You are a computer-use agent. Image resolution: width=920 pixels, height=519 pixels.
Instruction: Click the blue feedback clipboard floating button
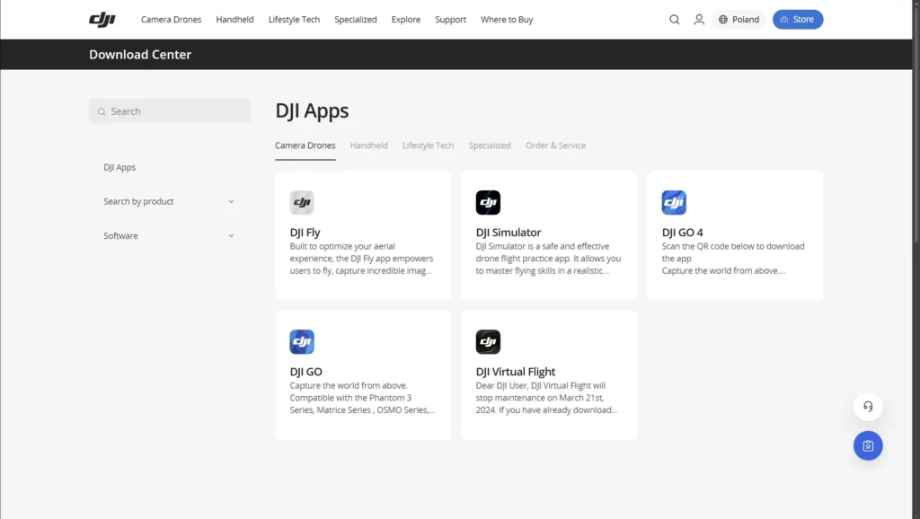coord(868,445)
